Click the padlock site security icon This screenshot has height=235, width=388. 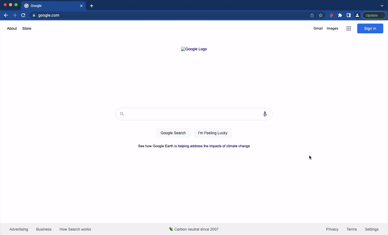(x=34, y=15)
